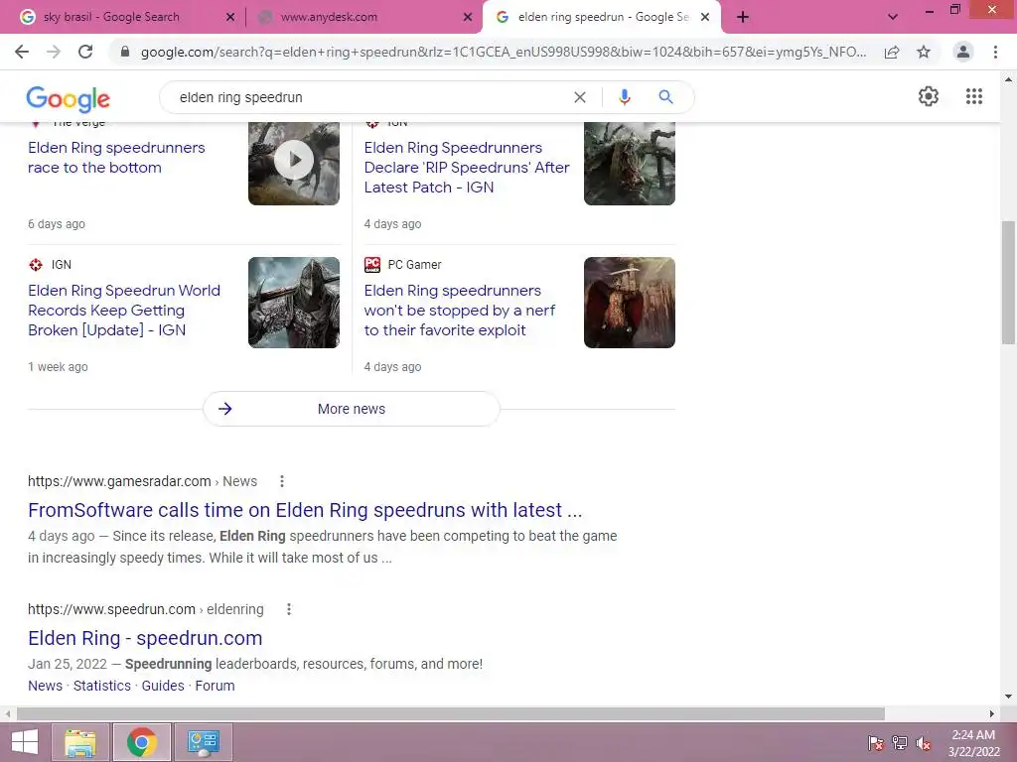
Task: Reload the current page
Action: 85,52
